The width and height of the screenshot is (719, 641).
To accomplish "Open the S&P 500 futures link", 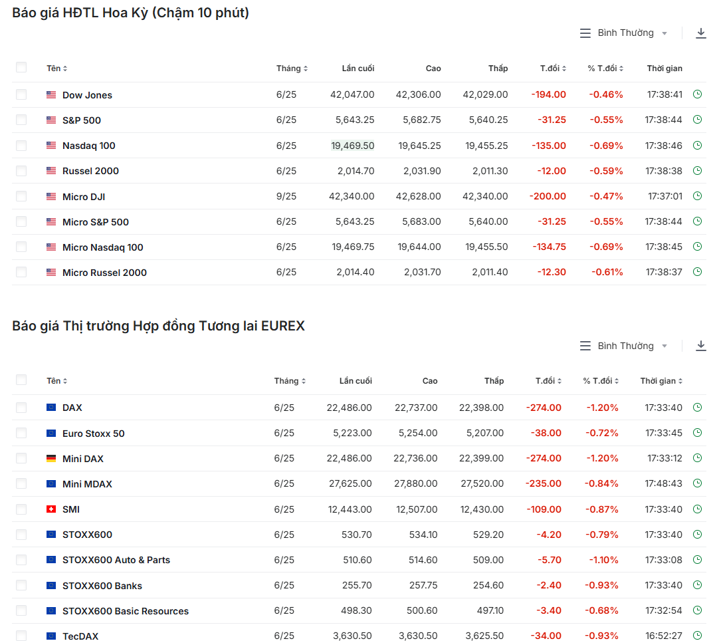I will click(x=82, y=120).
